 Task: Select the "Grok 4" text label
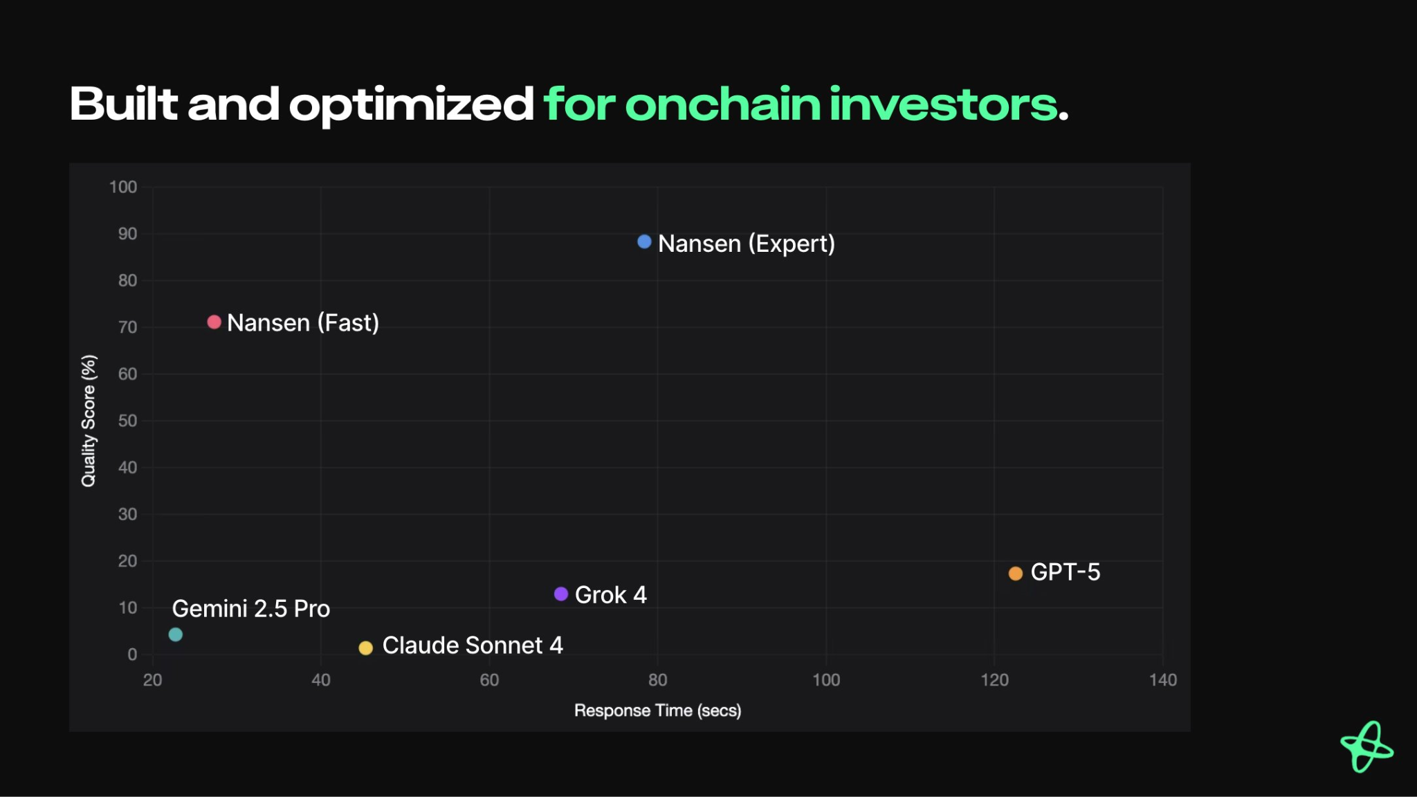click(610, 595)
